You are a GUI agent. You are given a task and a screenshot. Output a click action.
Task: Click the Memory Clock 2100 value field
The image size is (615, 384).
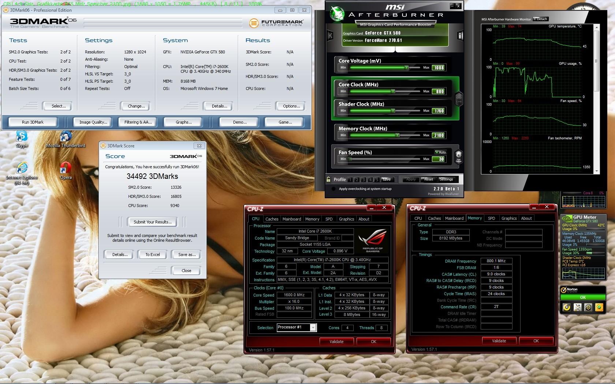pos(439,135)
